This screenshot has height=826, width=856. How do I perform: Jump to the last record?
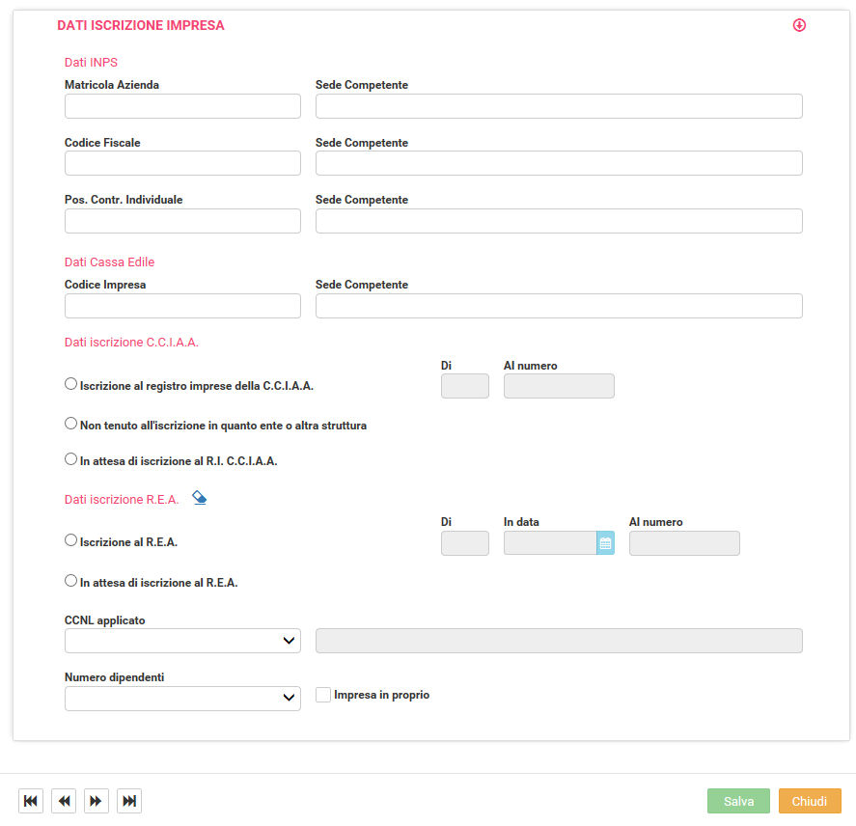click(x=129, y=801)
